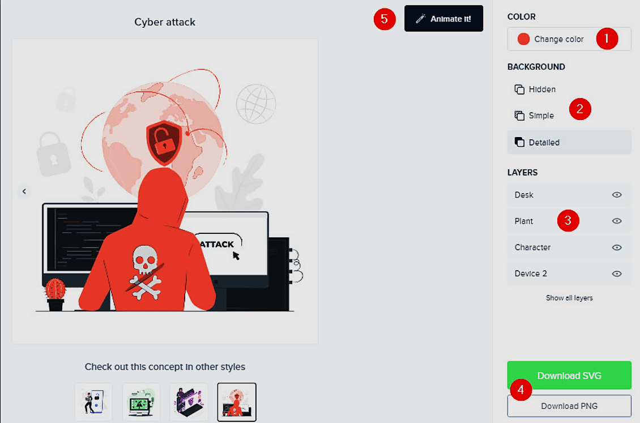Screen dimensions: 640x423
Task: Click the Download SVG button
Action: pos(569,375)
